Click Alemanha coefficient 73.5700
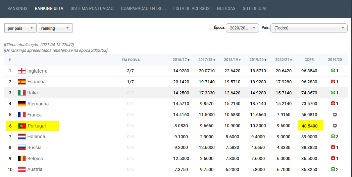The height and width of the screenshot is (177, 352). pos(309,104)
